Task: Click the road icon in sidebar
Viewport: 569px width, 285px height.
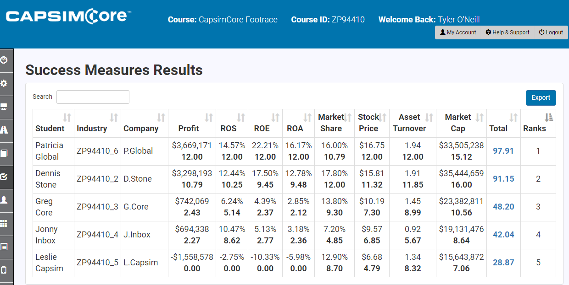Action: pos(4,130)
